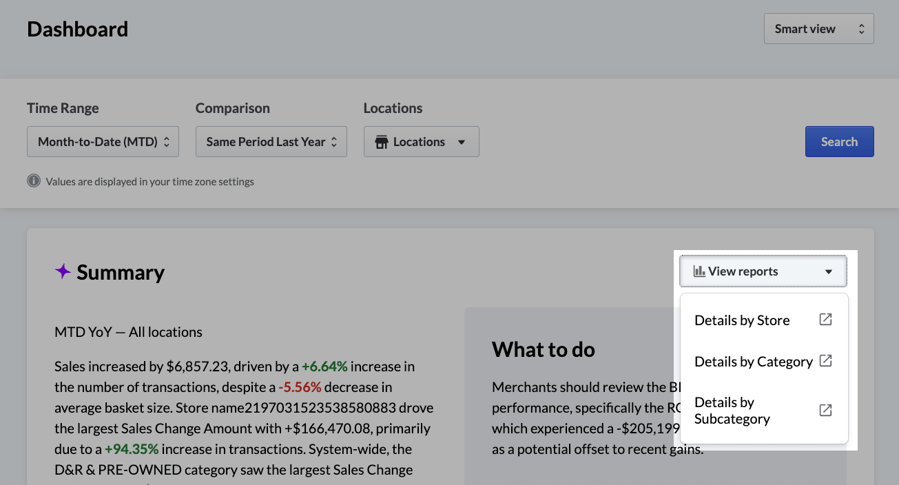Click the Comparison label
The image size is (899, 485).
coord(233,108)
